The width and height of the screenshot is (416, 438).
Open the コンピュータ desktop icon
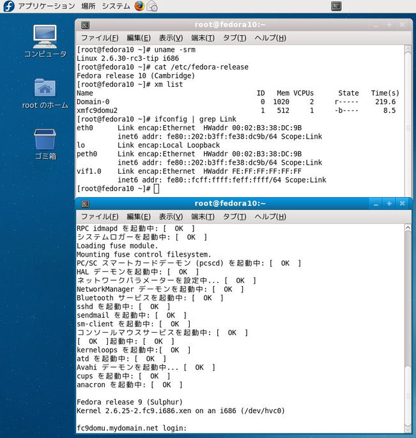[45, 41]
